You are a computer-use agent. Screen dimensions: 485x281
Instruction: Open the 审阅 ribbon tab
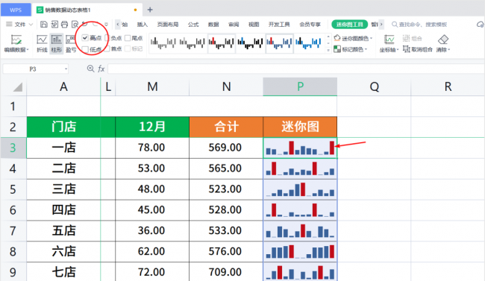pyautogui.click(x=234, y=25)
